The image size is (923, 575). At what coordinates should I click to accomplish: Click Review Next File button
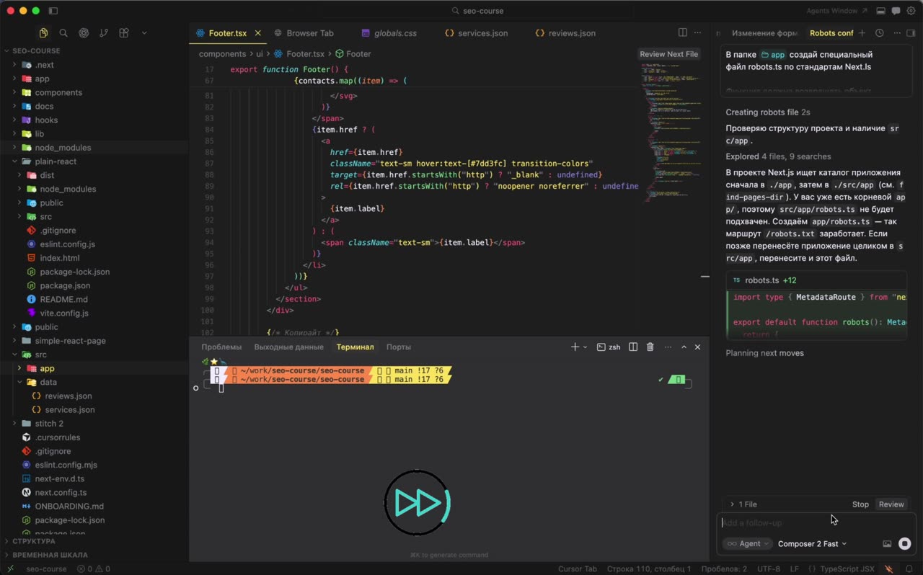point(668,54)
